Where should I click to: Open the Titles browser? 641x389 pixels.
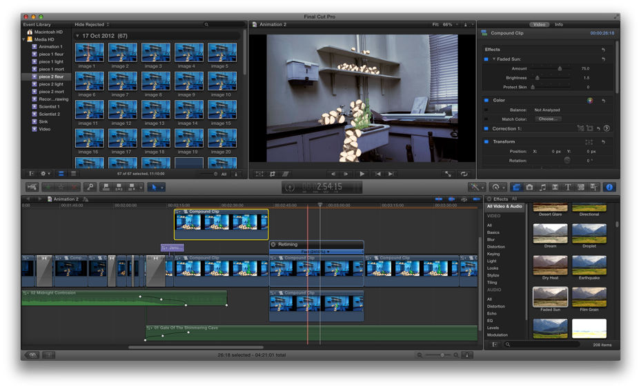[568, 187]
